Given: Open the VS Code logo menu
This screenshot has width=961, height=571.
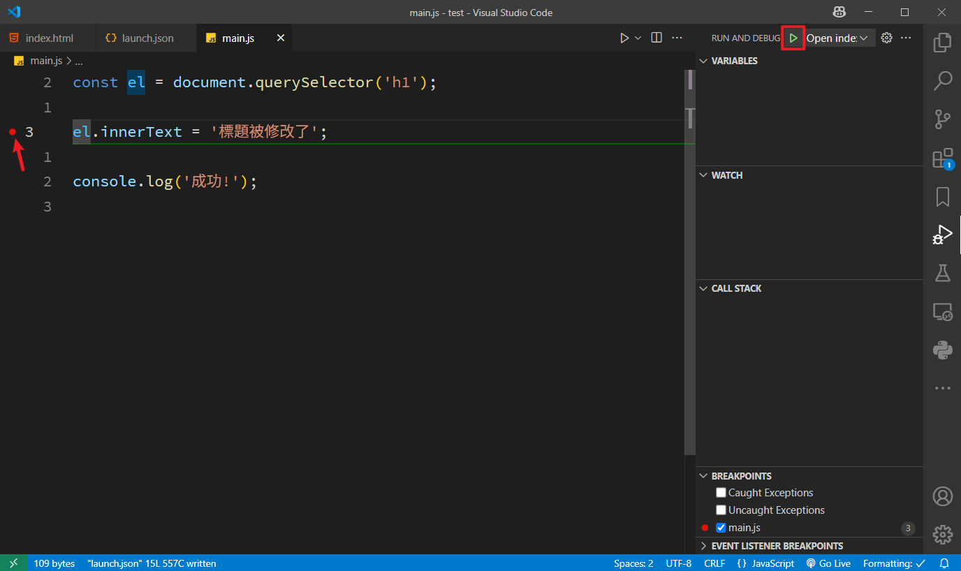Looking at the screenshot, I should (x=14, y=12).
